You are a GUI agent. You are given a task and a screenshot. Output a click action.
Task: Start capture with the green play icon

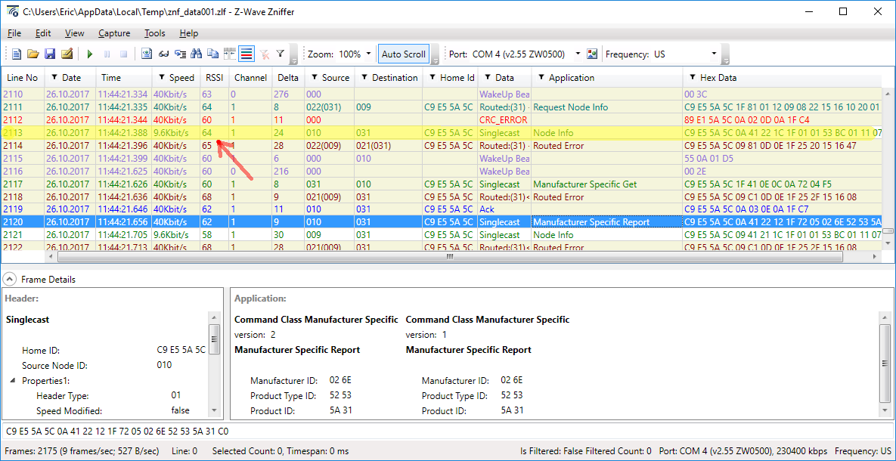(x=90, y=54)
